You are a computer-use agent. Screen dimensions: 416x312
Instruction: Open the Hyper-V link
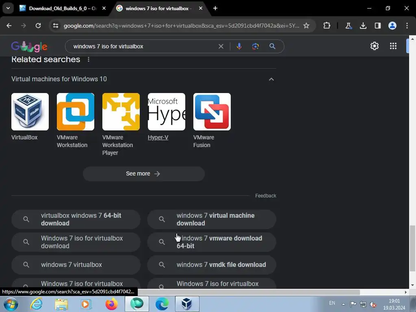point(158,137)
